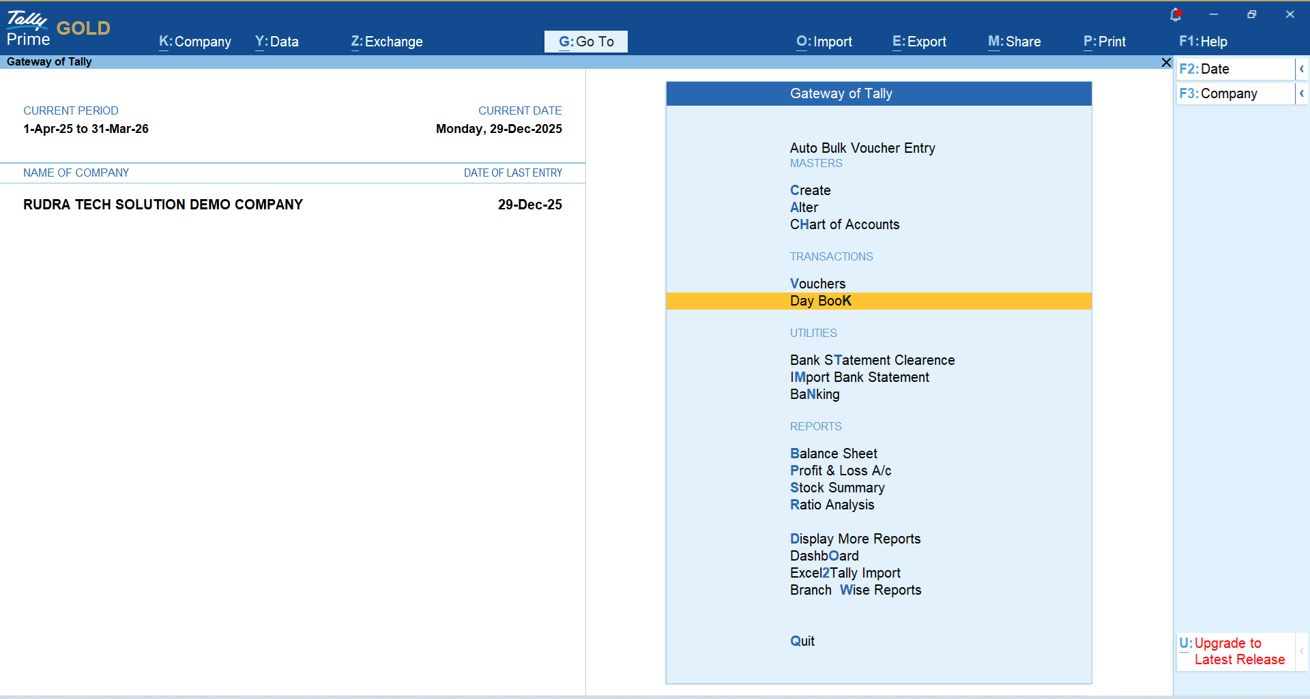Expand chevron beside Upgrade to Latest Release

point(1302,651)
